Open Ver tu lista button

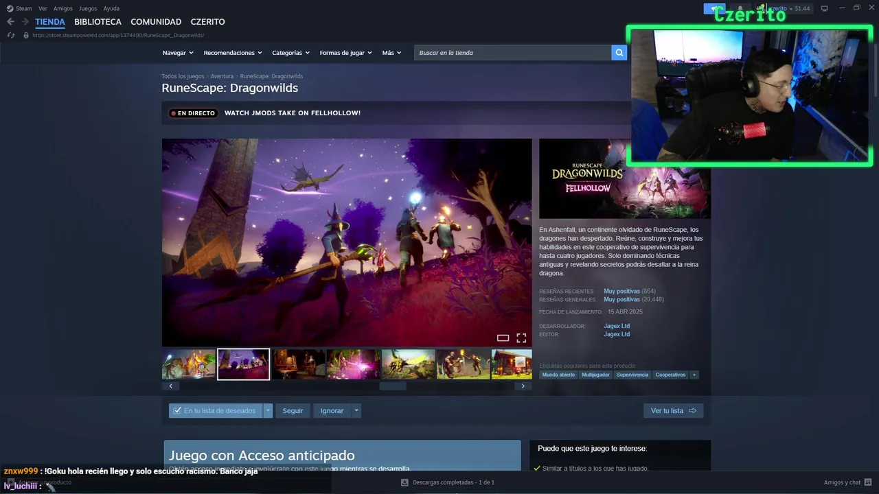point(673,410)
